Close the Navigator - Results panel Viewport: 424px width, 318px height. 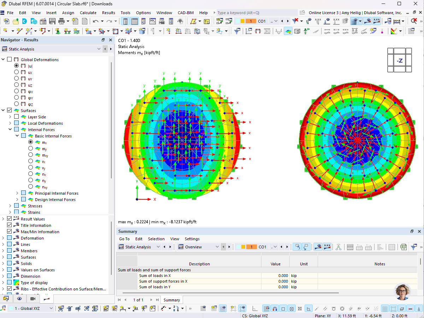point(111,40)
